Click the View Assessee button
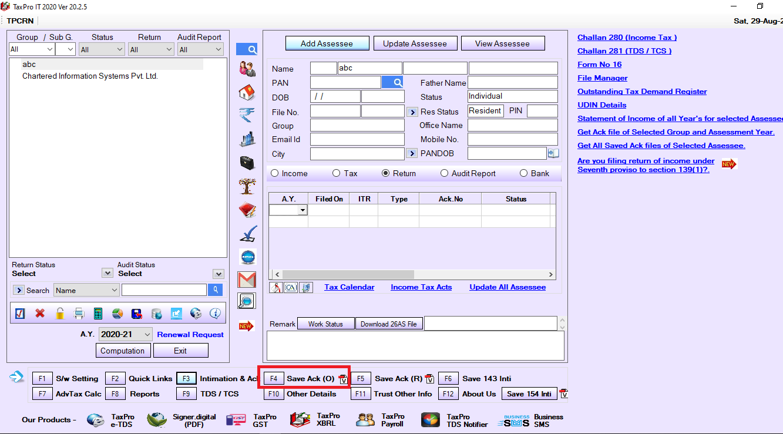 click(502, 43)
